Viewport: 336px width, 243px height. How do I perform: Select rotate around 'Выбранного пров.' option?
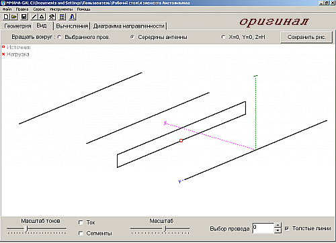[59, 37]
